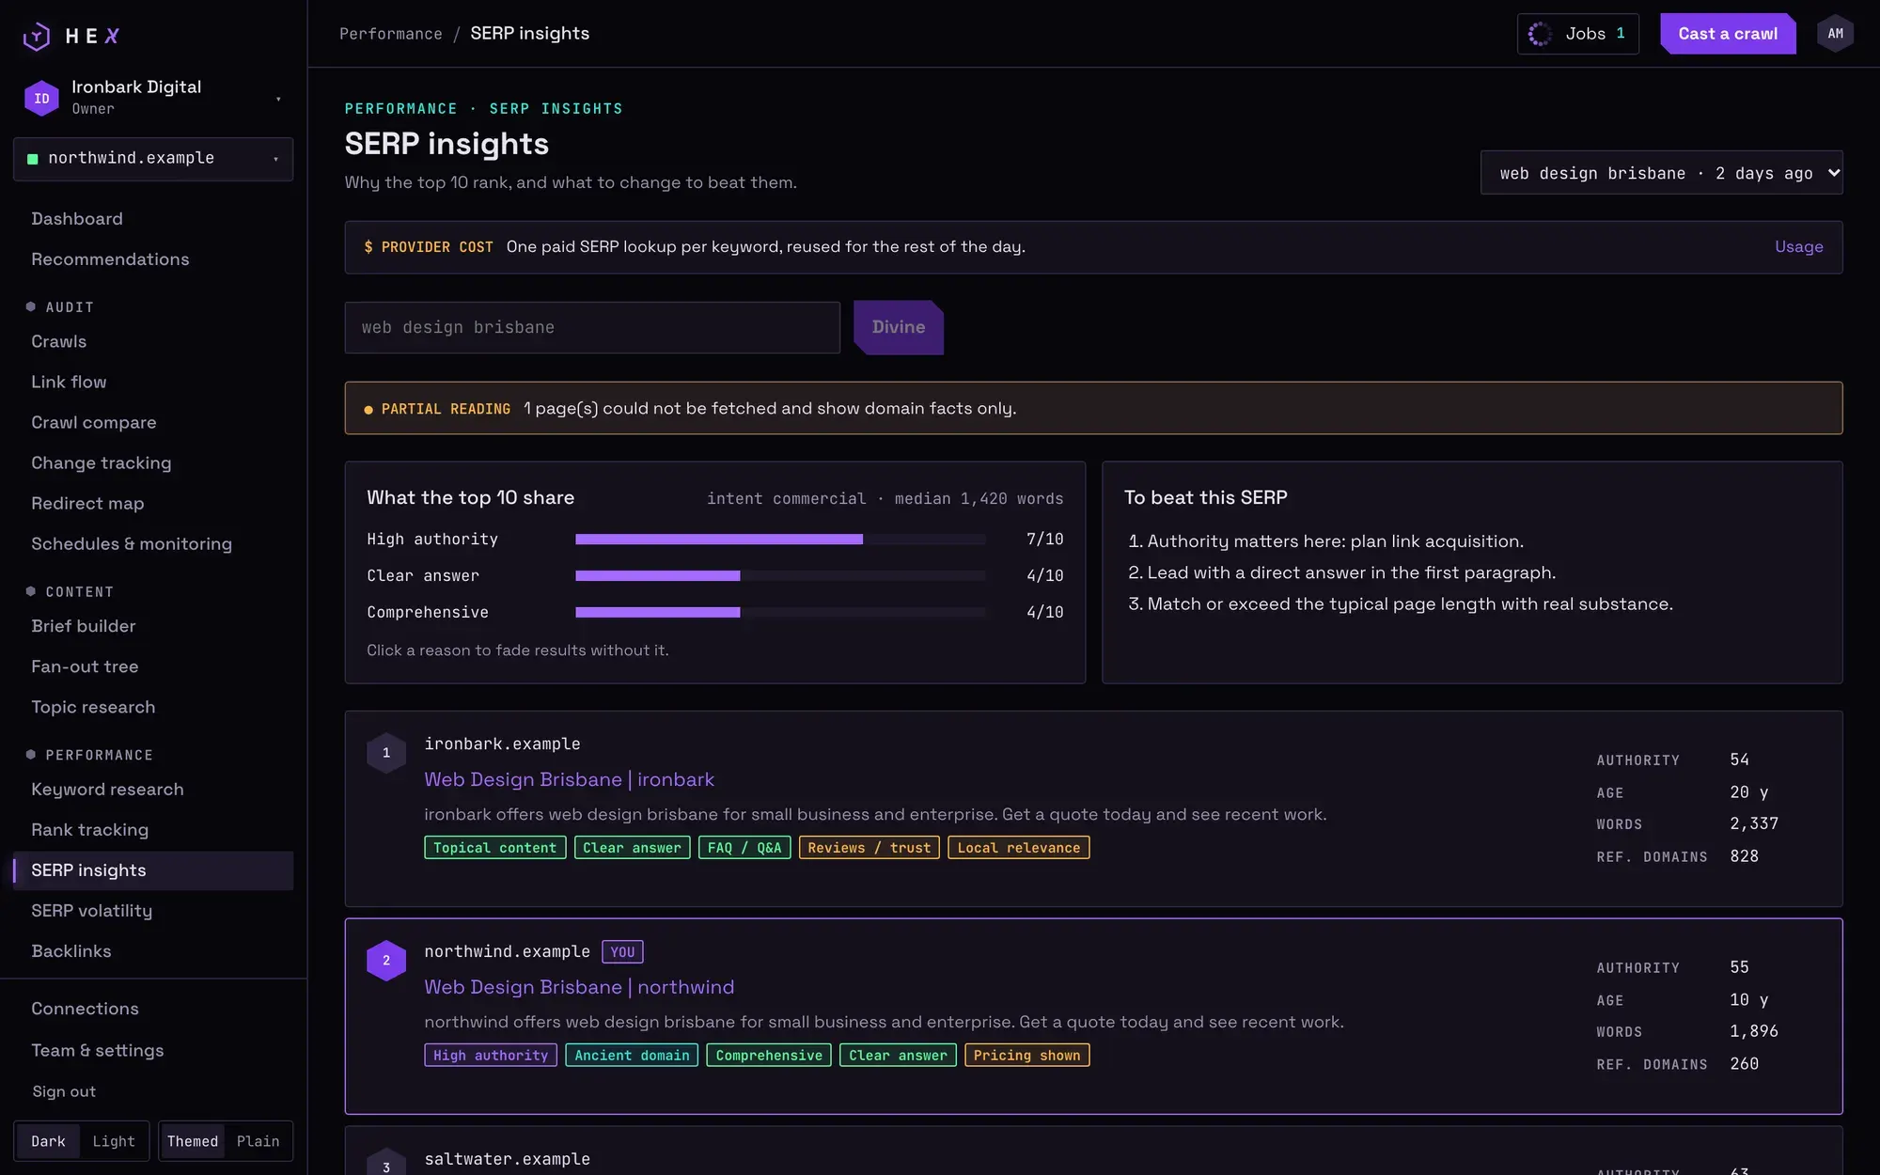Screen dimensions: 1880x1175
Task: Expand the Ironbark Digital workspace switcher
Action: tap(153, 98)
